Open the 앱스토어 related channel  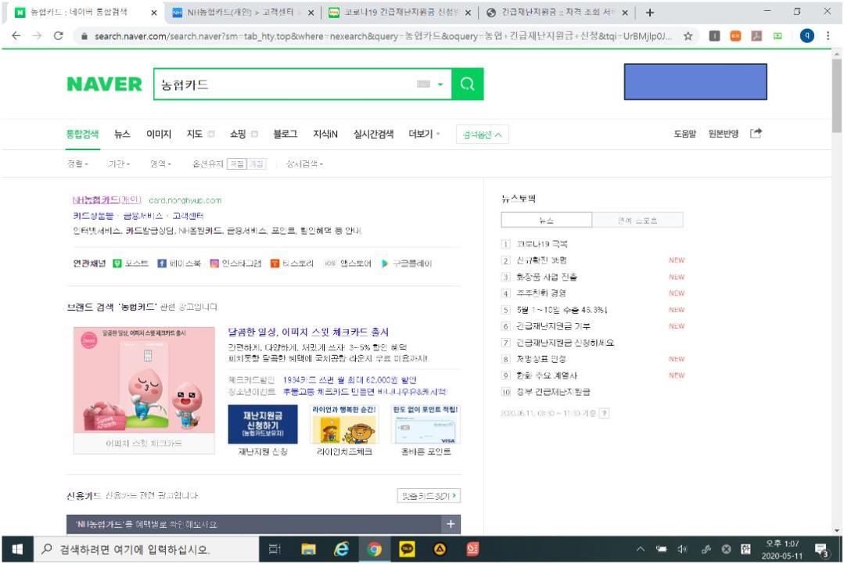point(348,263)
